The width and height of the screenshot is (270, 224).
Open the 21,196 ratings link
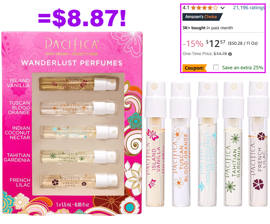click(249, 8)
